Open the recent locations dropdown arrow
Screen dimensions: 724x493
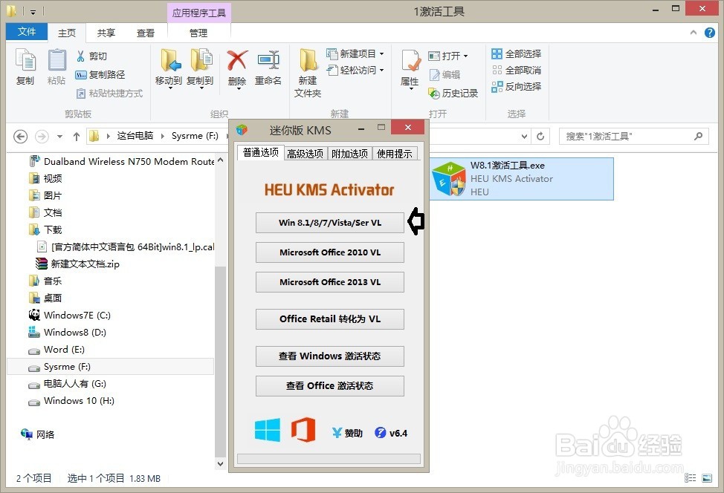(59, 137)
